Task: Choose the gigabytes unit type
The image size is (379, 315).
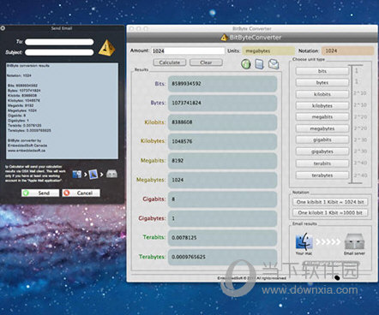Action: tap(322, 152)
